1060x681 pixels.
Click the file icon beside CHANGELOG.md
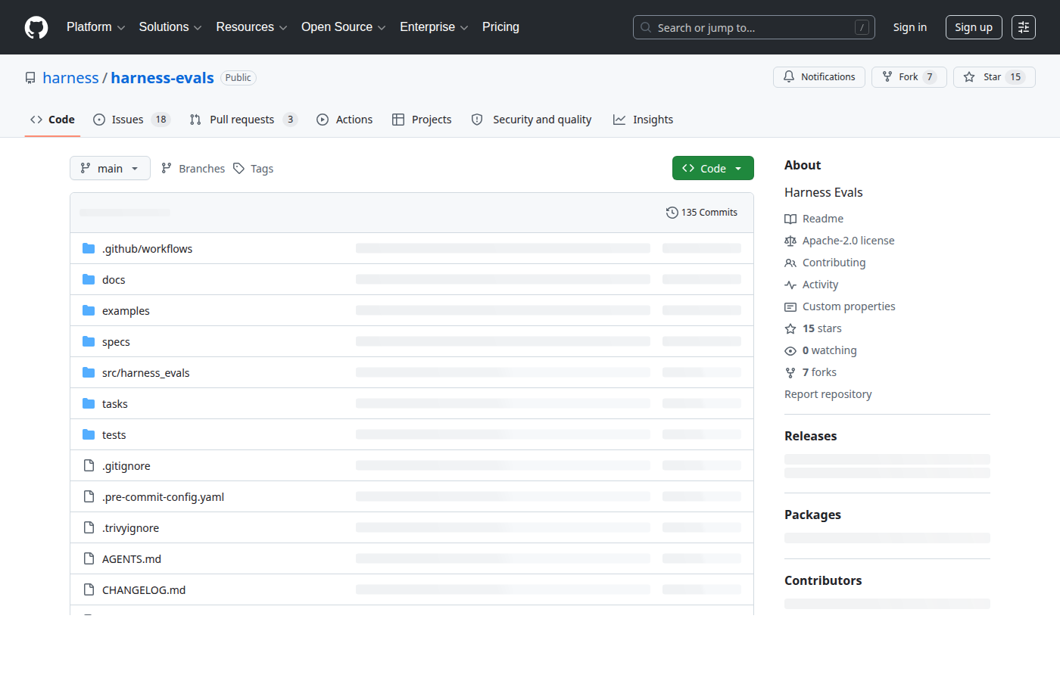point(89,589)
